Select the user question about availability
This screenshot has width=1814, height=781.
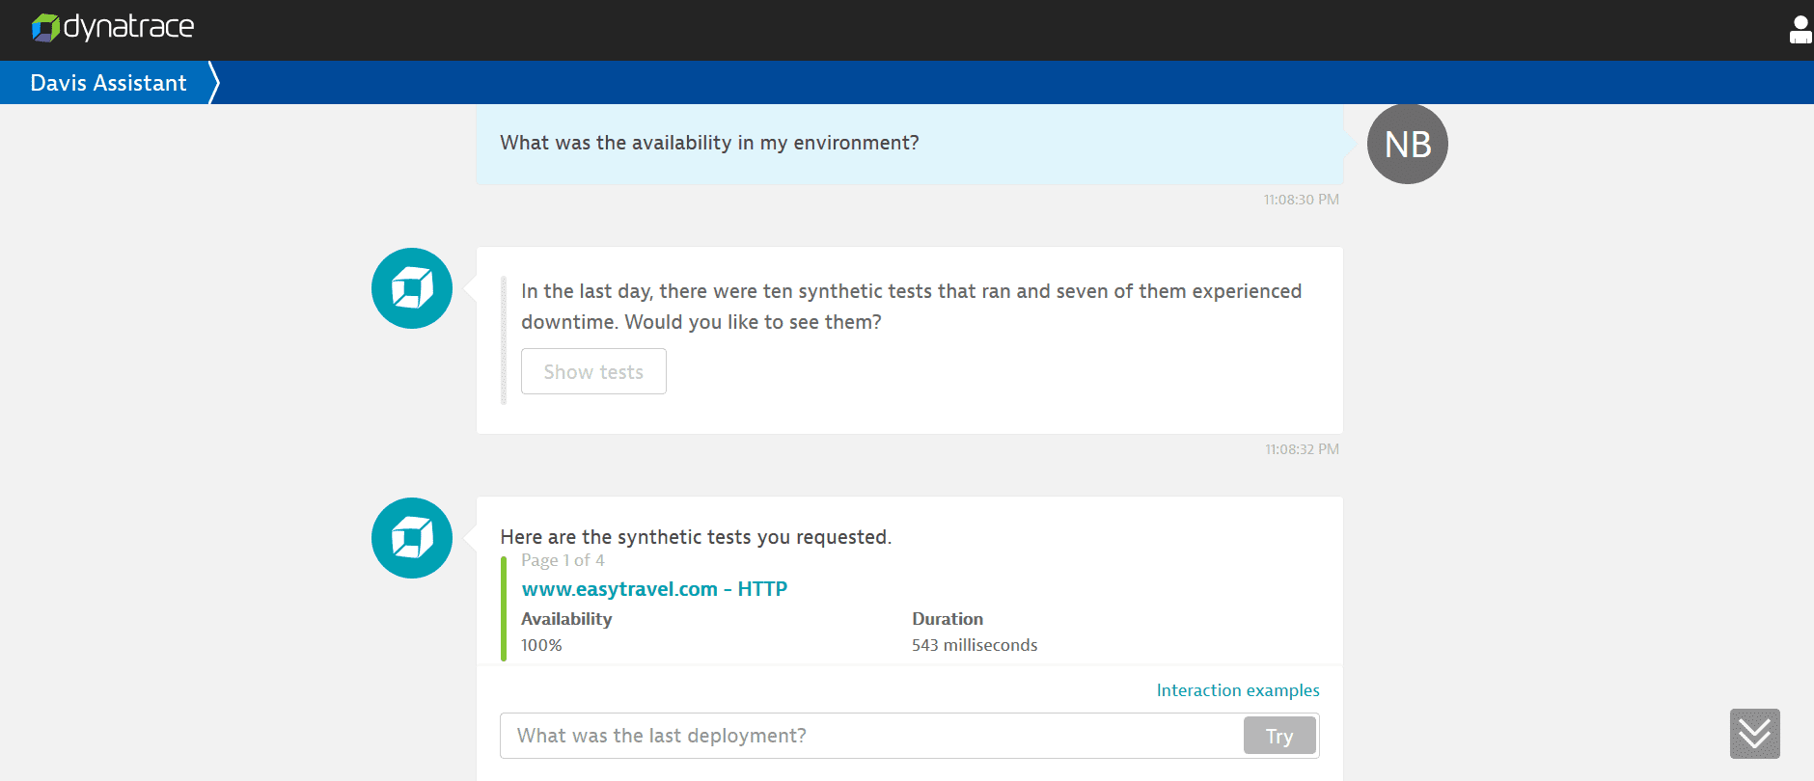(709, 143)
